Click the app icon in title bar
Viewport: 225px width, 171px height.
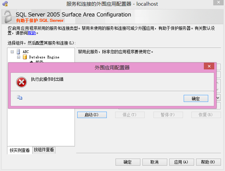[5, 4]
